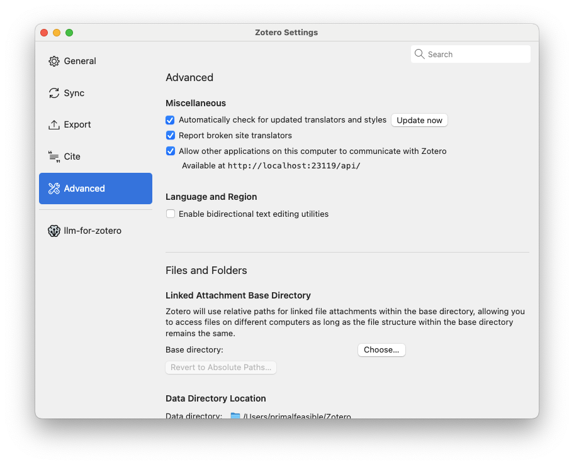Click the General gear icon
This screenshot has width=574, height=465.
coord(54,61)
